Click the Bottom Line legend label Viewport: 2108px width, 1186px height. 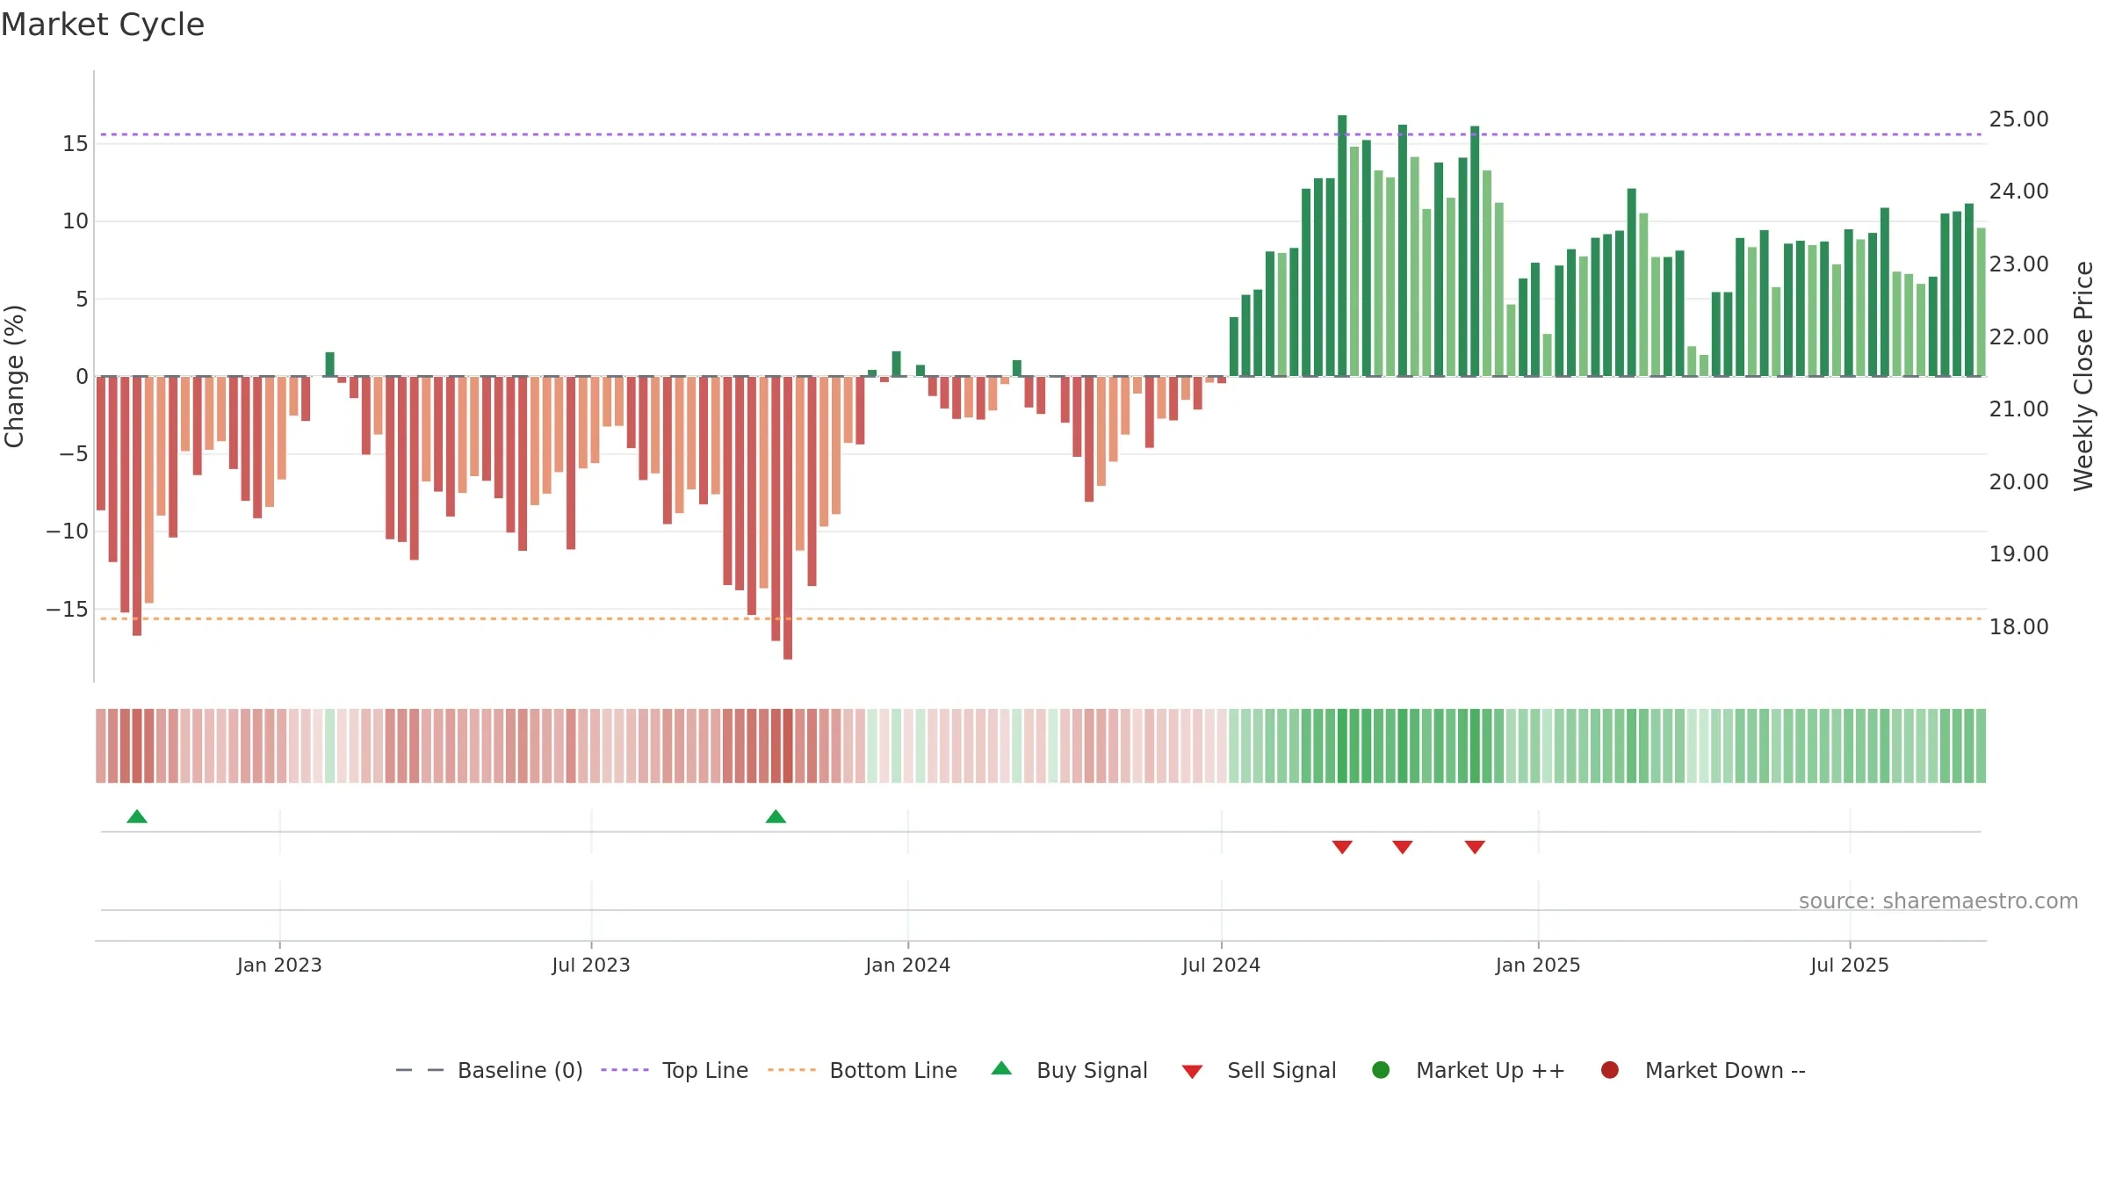(x=893, y=1070)
